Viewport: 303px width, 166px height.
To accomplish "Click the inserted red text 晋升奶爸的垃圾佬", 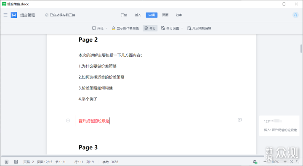I will [94, 121].
